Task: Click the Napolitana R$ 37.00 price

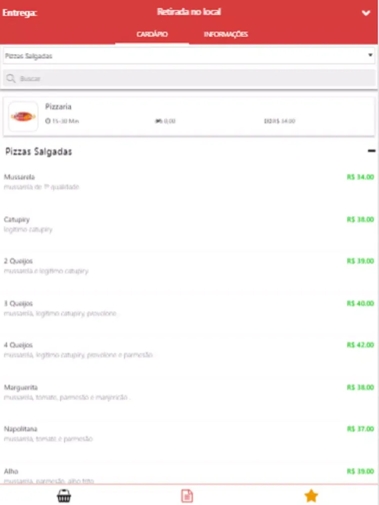Action: coord(360,429)
